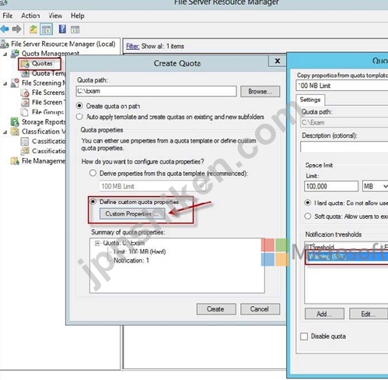Select Create quota on path radio button

(79, 106)
